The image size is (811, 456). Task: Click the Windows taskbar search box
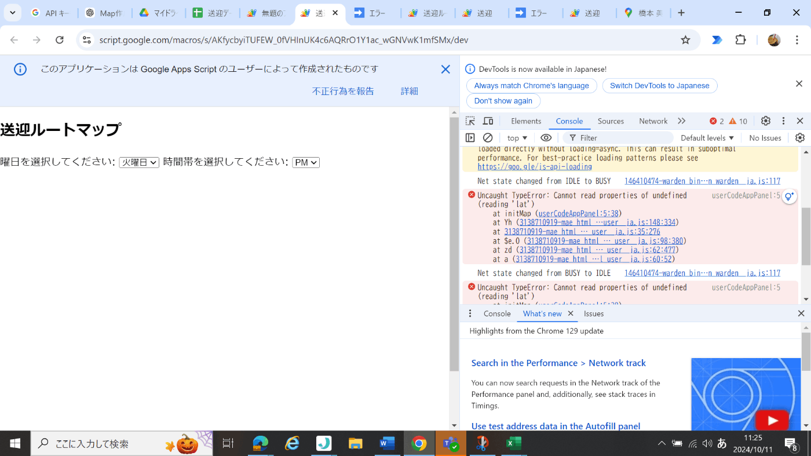[x=122, y=444]
